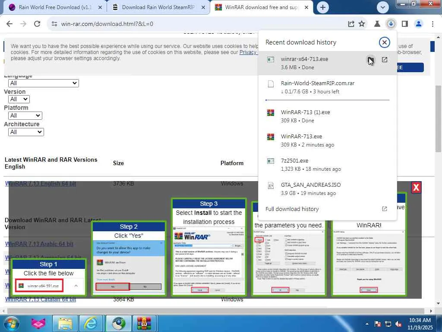View site information icon in address bar
Screen dimensions: 442x332
(54, 24)
